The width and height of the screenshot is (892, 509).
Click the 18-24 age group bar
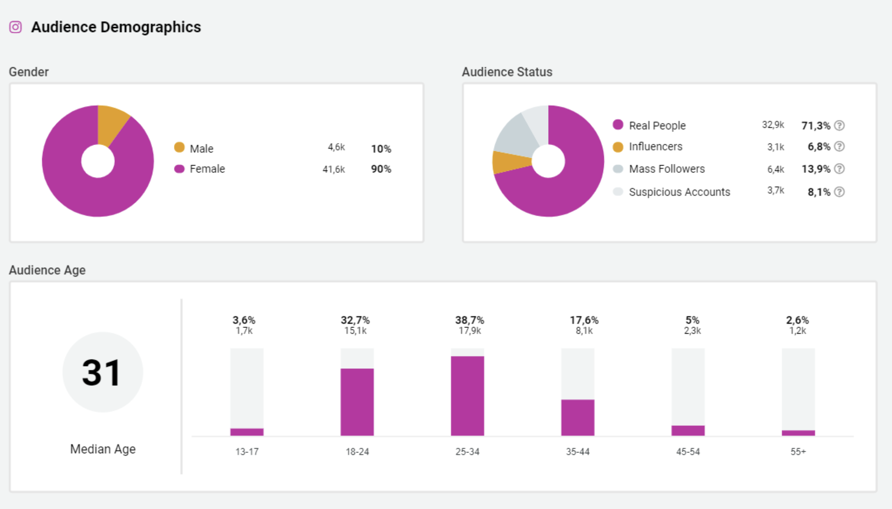pos(357,402)
